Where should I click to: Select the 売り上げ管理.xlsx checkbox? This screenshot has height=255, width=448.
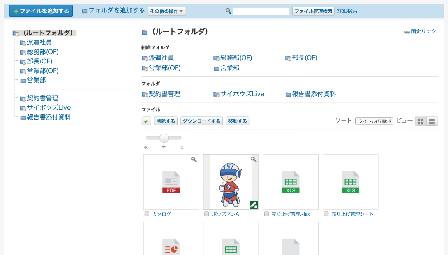pyautogui.click(x=266, y=214)
